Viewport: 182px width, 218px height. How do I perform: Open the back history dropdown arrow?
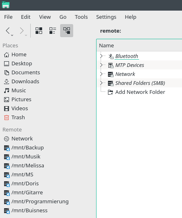coord(12,35)
